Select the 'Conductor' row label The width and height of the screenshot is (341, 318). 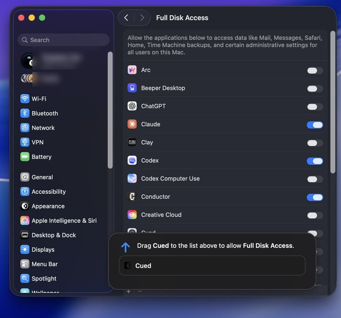(x=156, y=197)
